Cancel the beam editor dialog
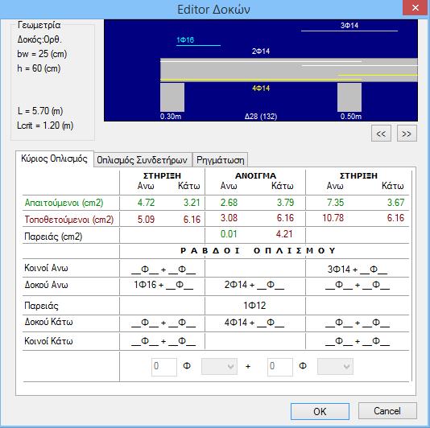Viewport: 430px width, 428px height. tap(387, 411)
